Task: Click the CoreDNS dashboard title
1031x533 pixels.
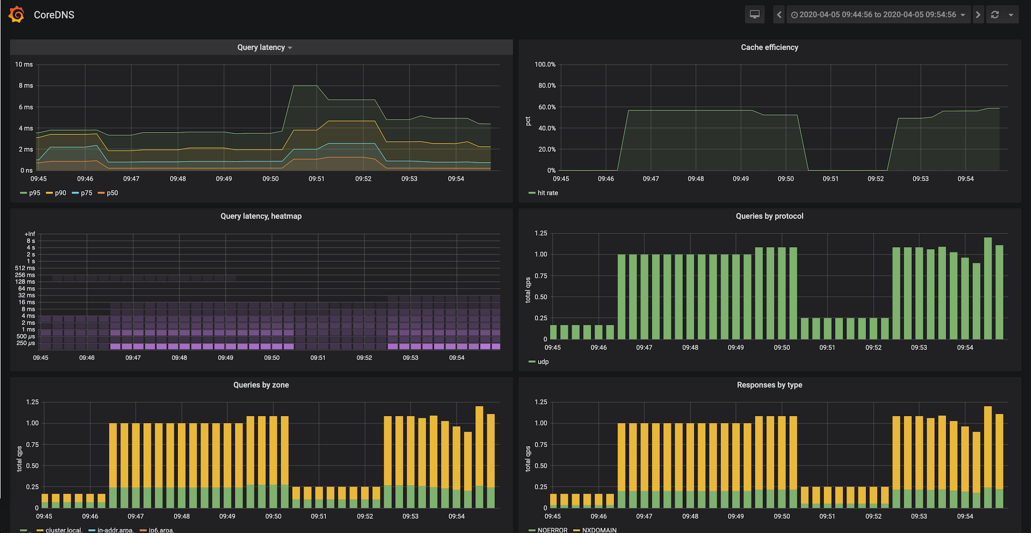Action: pyautogui.click(x=54, y=15)
